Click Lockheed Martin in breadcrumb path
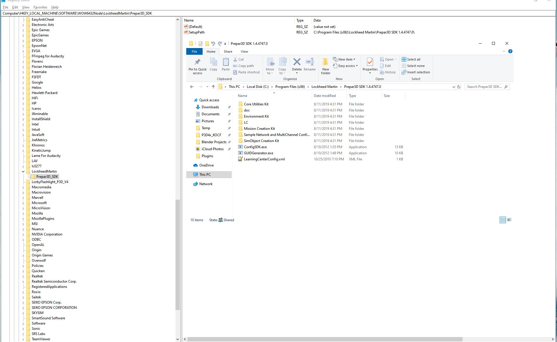Screen dimensions: 557x342 point(324,87)
